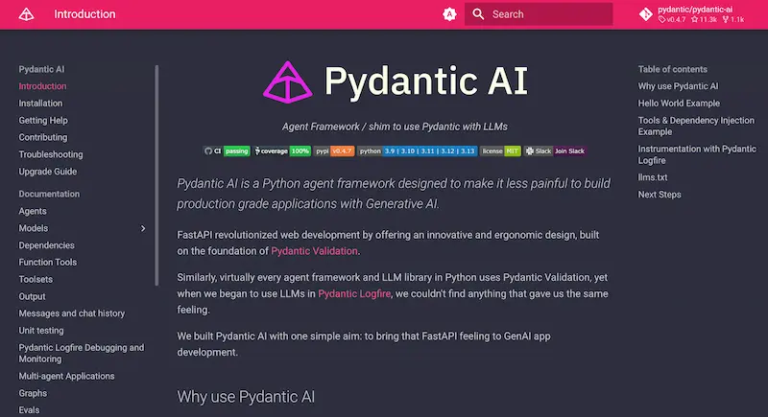Image resolution: width=768 pixels, height=417 pixels.
Task: Open the Installation sidebar page
Action: click(x=40, y=104)
